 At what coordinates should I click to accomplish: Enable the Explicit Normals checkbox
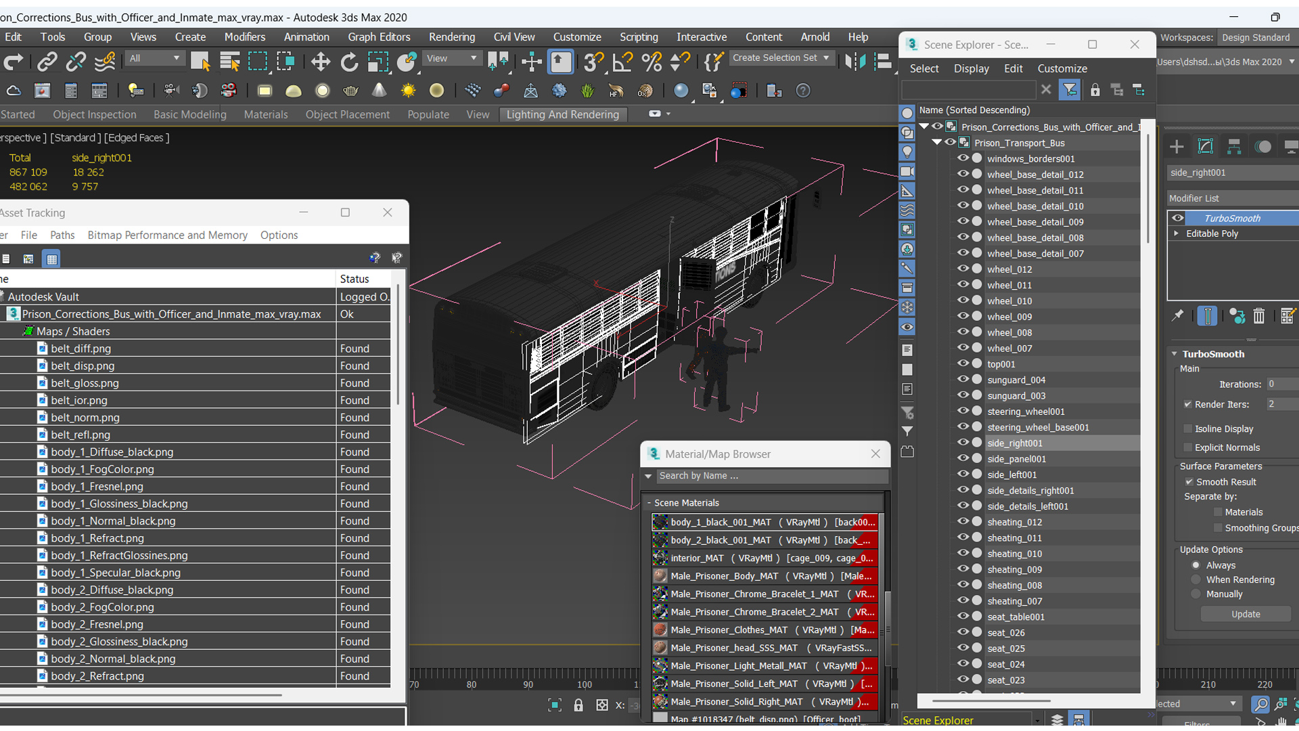pos(1187,447)
